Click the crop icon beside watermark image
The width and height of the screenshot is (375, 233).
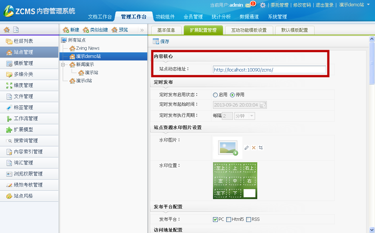pyautogui.click(x=261, y=147)
